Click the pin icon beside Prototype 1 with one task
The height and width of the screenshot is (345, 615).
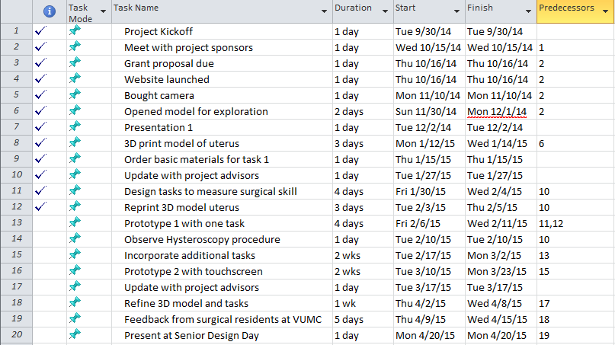[74, 223]
